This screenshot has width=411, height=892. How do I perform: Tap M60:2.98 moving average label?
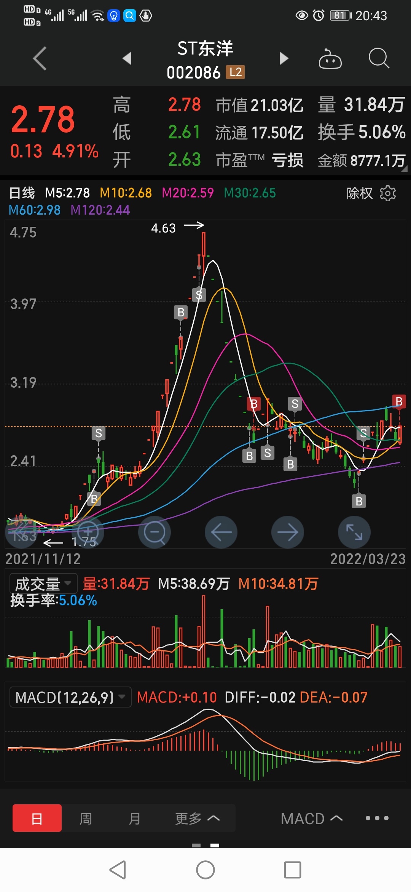tap(35, 210)
